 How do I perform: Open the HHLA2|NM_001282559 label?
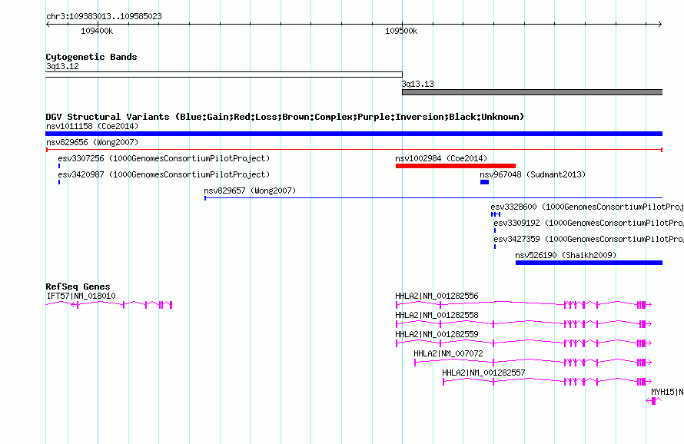point(437,334)
